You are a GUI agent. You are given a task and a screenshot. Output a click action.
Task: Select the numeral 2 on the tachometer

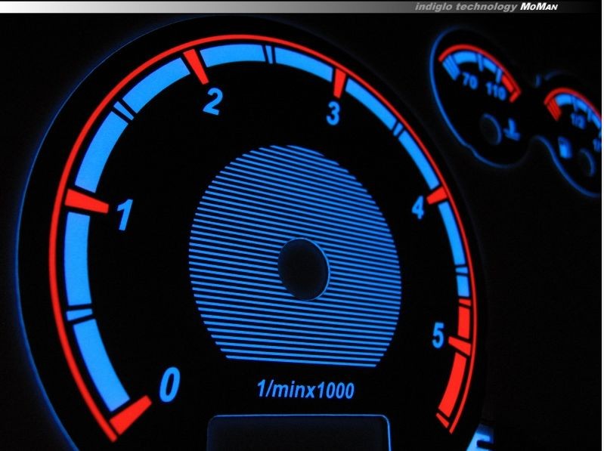(x=212, y=101)
